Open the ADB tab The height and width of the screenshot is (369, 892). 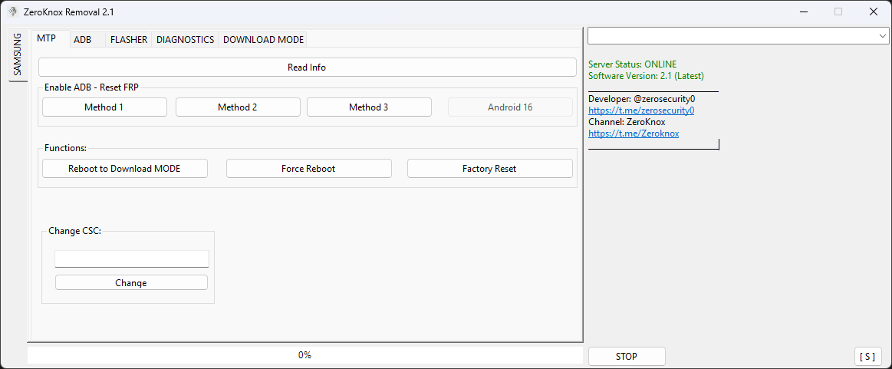(x=83, y=39)
